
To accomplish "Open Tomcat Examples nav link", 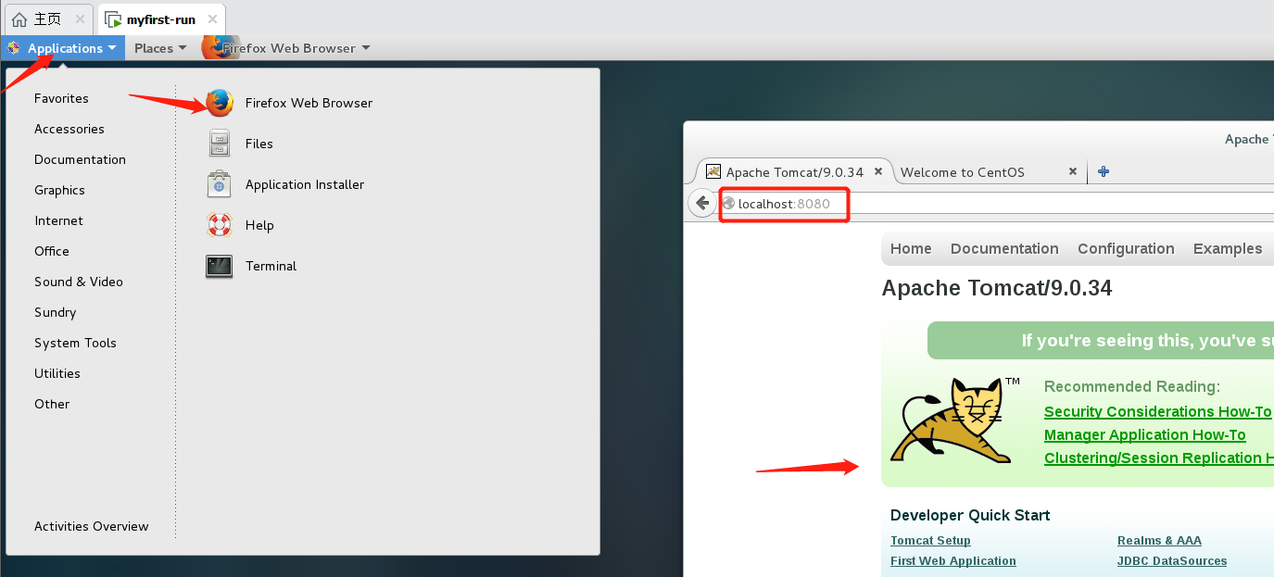I will [x=1228, y=248].
